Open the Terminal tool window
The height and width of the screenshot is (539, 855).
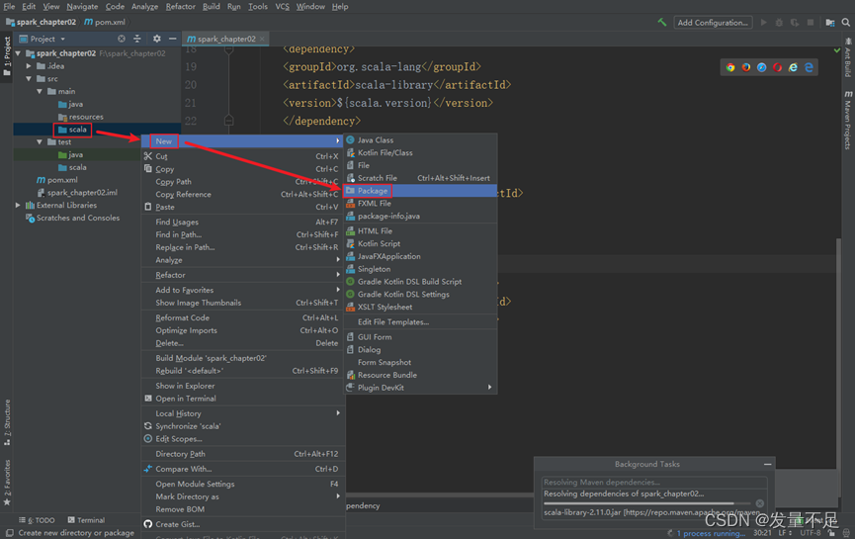click(x=86, y=520)
